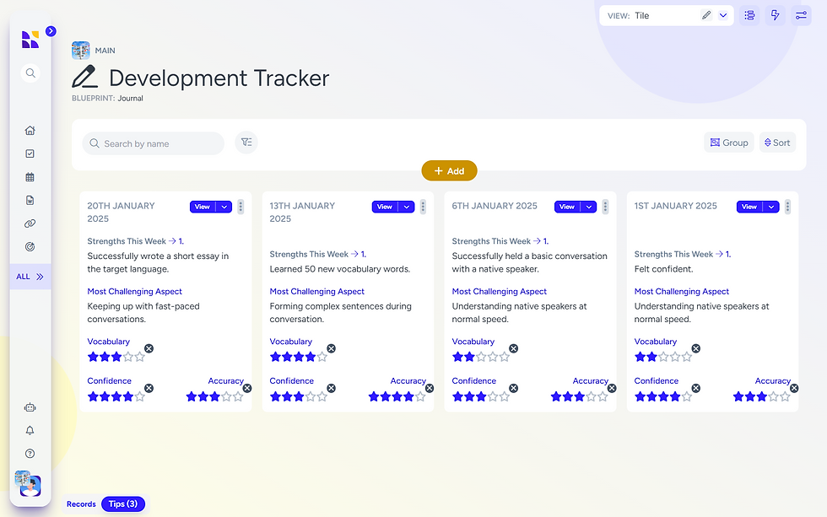Go to Home in sidebar

tap(30, 130)
